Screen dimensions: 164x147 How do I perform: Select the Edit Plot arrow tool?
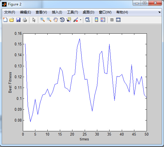(34, 20)
